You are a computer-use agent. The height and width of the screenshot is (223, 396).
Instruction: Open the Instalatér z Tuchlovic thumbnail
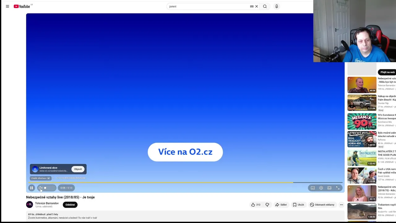(362, 157)
